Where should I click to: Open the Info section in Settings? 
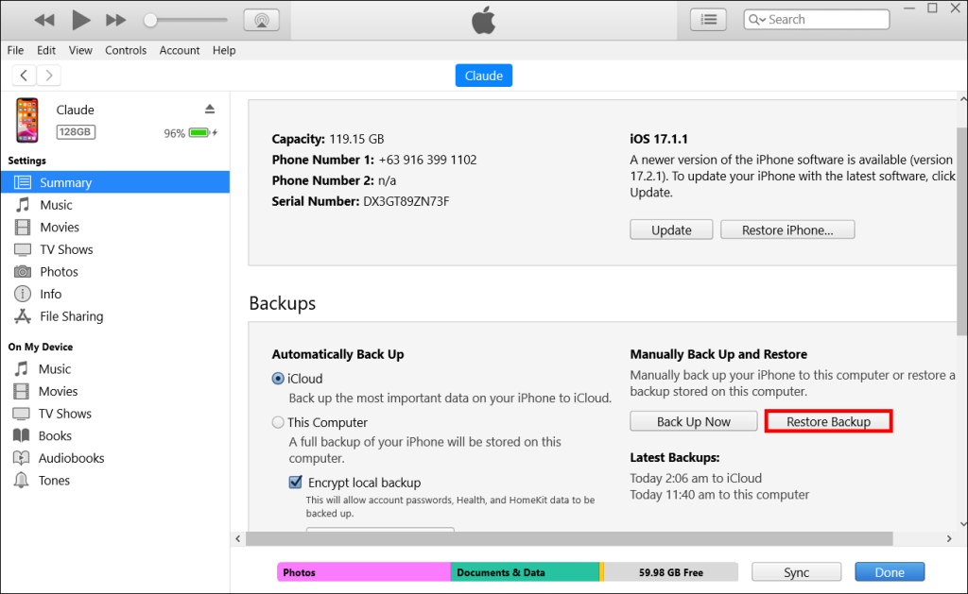tap(52, 294)
